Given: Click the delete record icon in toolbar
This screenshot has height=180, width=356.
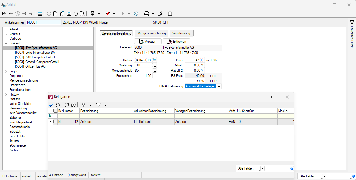Looking at the screenshot, I should pos(82,14).
